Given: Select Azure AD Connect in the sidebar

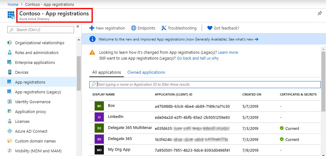Looking at the screenshot, I should click(31, 131).
